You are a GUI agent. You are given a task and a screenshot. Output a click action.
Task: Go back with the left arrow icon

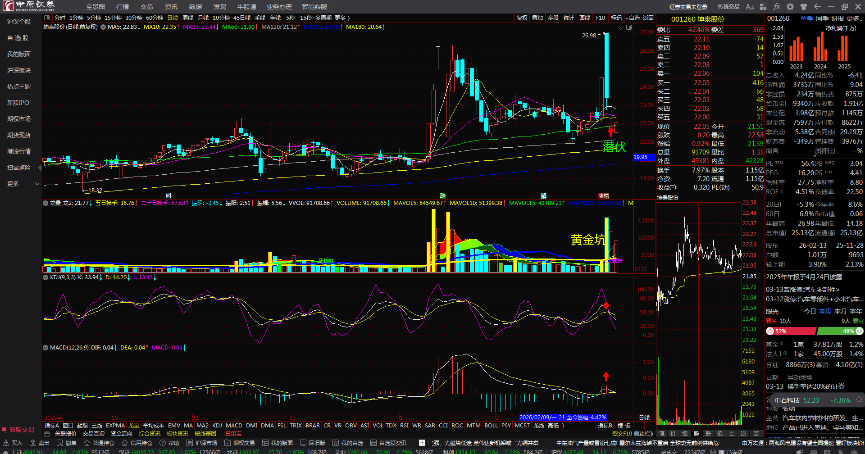click(817, 7)
